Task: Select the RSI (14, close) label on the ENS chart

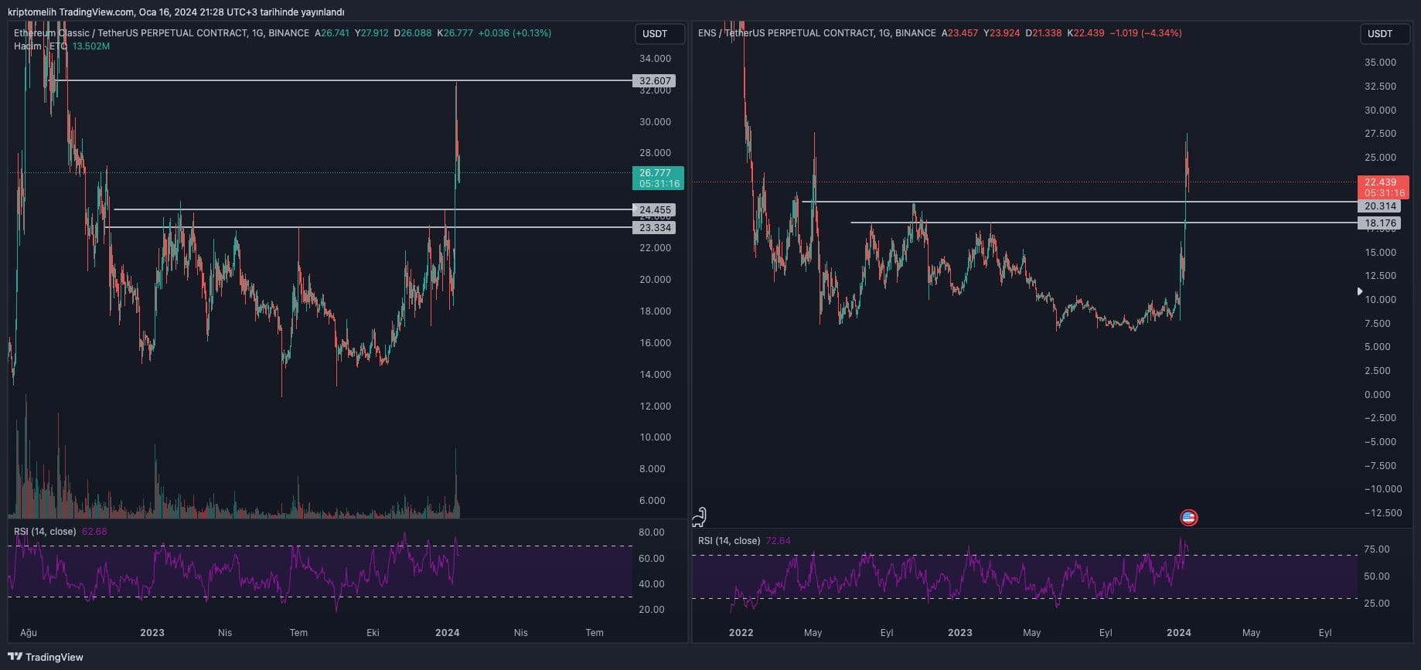Action: point(729,541)
